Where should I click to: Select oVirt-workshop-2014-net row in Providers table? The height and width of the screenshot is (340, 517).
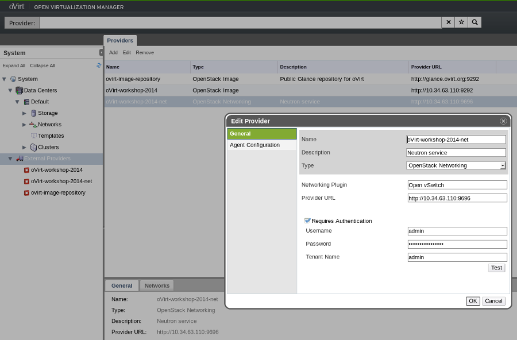pyautogui.click(x=311, y=102)
